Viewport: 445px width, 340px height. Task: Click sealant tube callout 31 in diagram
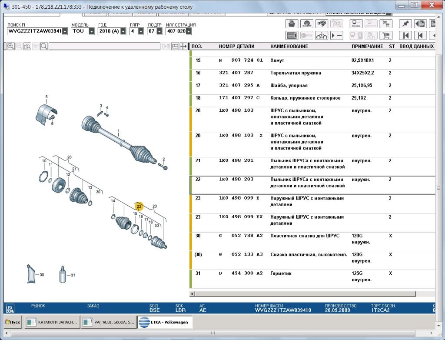(x=73, y=275)
